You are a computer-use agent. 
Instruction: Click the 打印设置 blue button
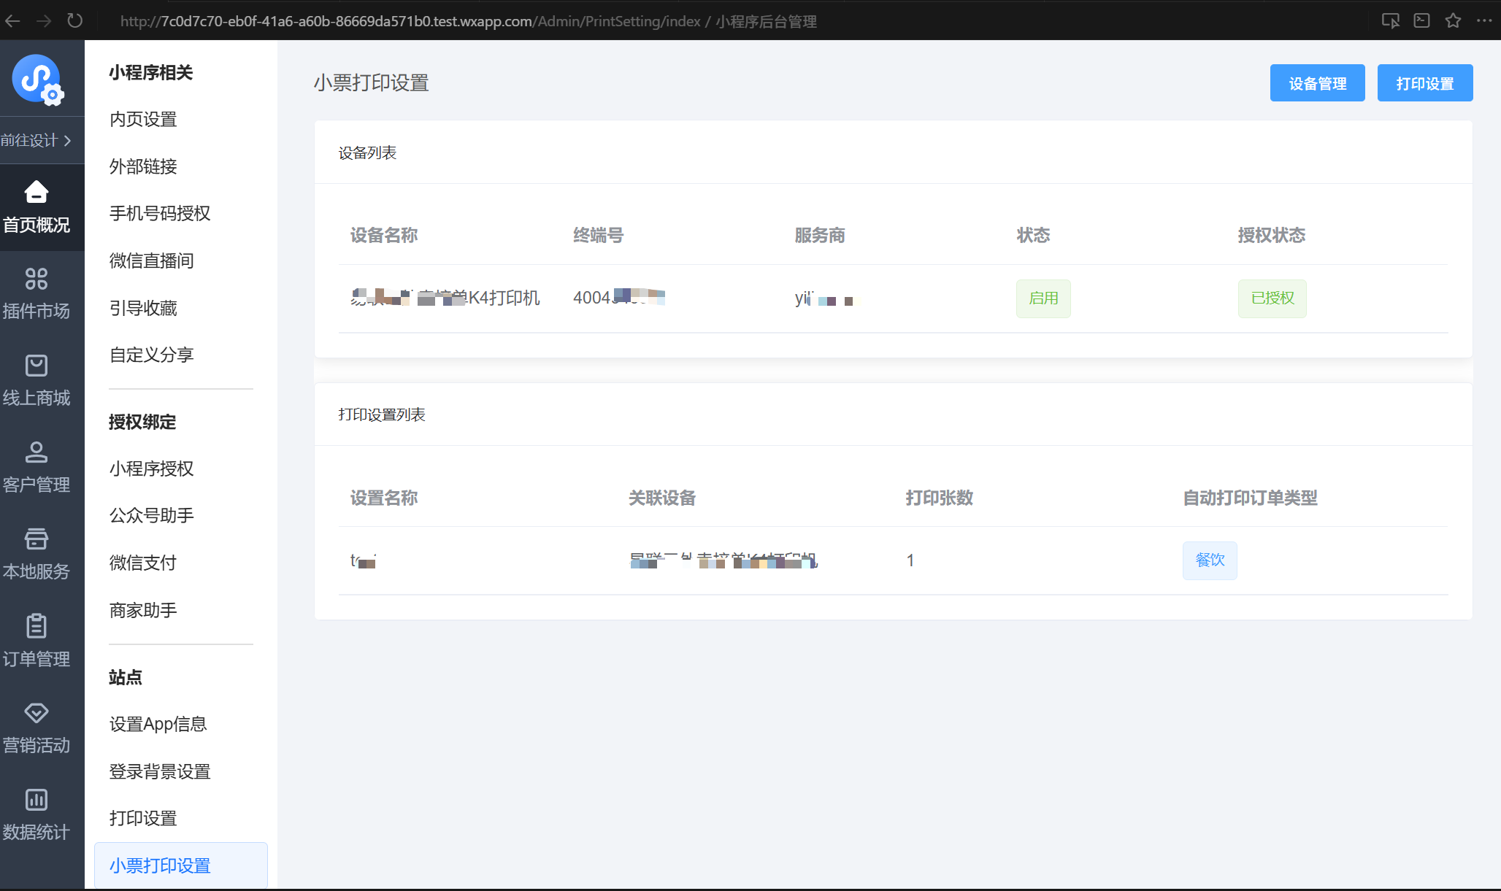click(x=1424, y=83)
